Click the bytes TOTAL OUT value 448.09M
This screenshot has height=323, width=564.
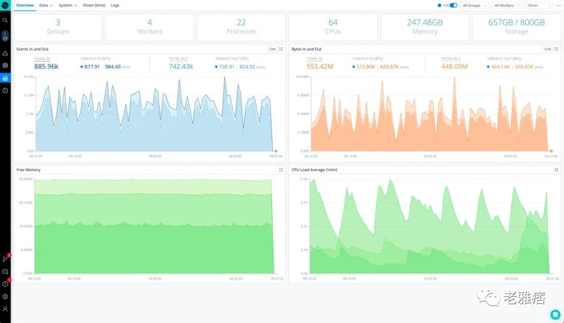(x=454, y=66)
